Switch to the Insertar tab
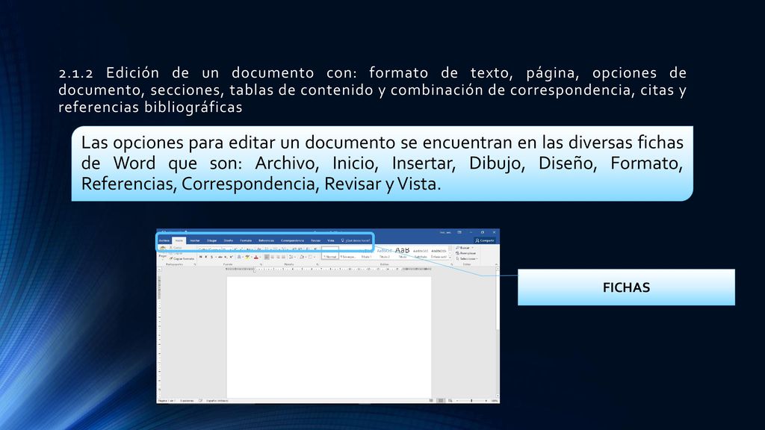The image size is (765, 430). pyautogui.click(x=195, y=240)
